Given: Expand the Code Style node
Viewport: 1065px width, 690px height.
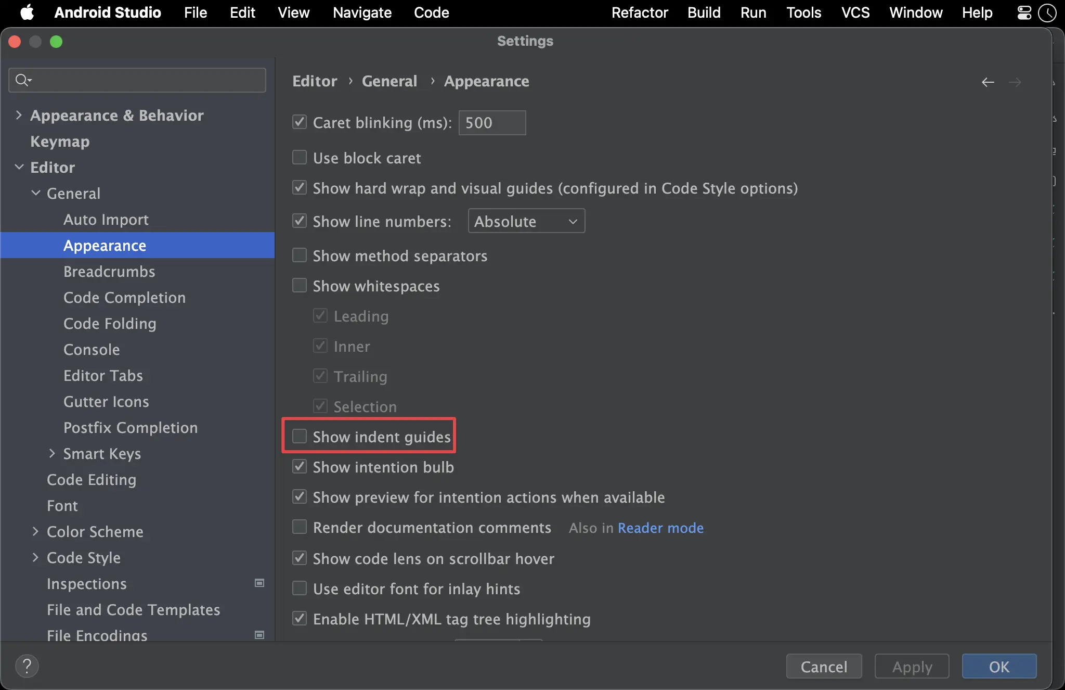Looking at the screenshot, I should [35, 557].
